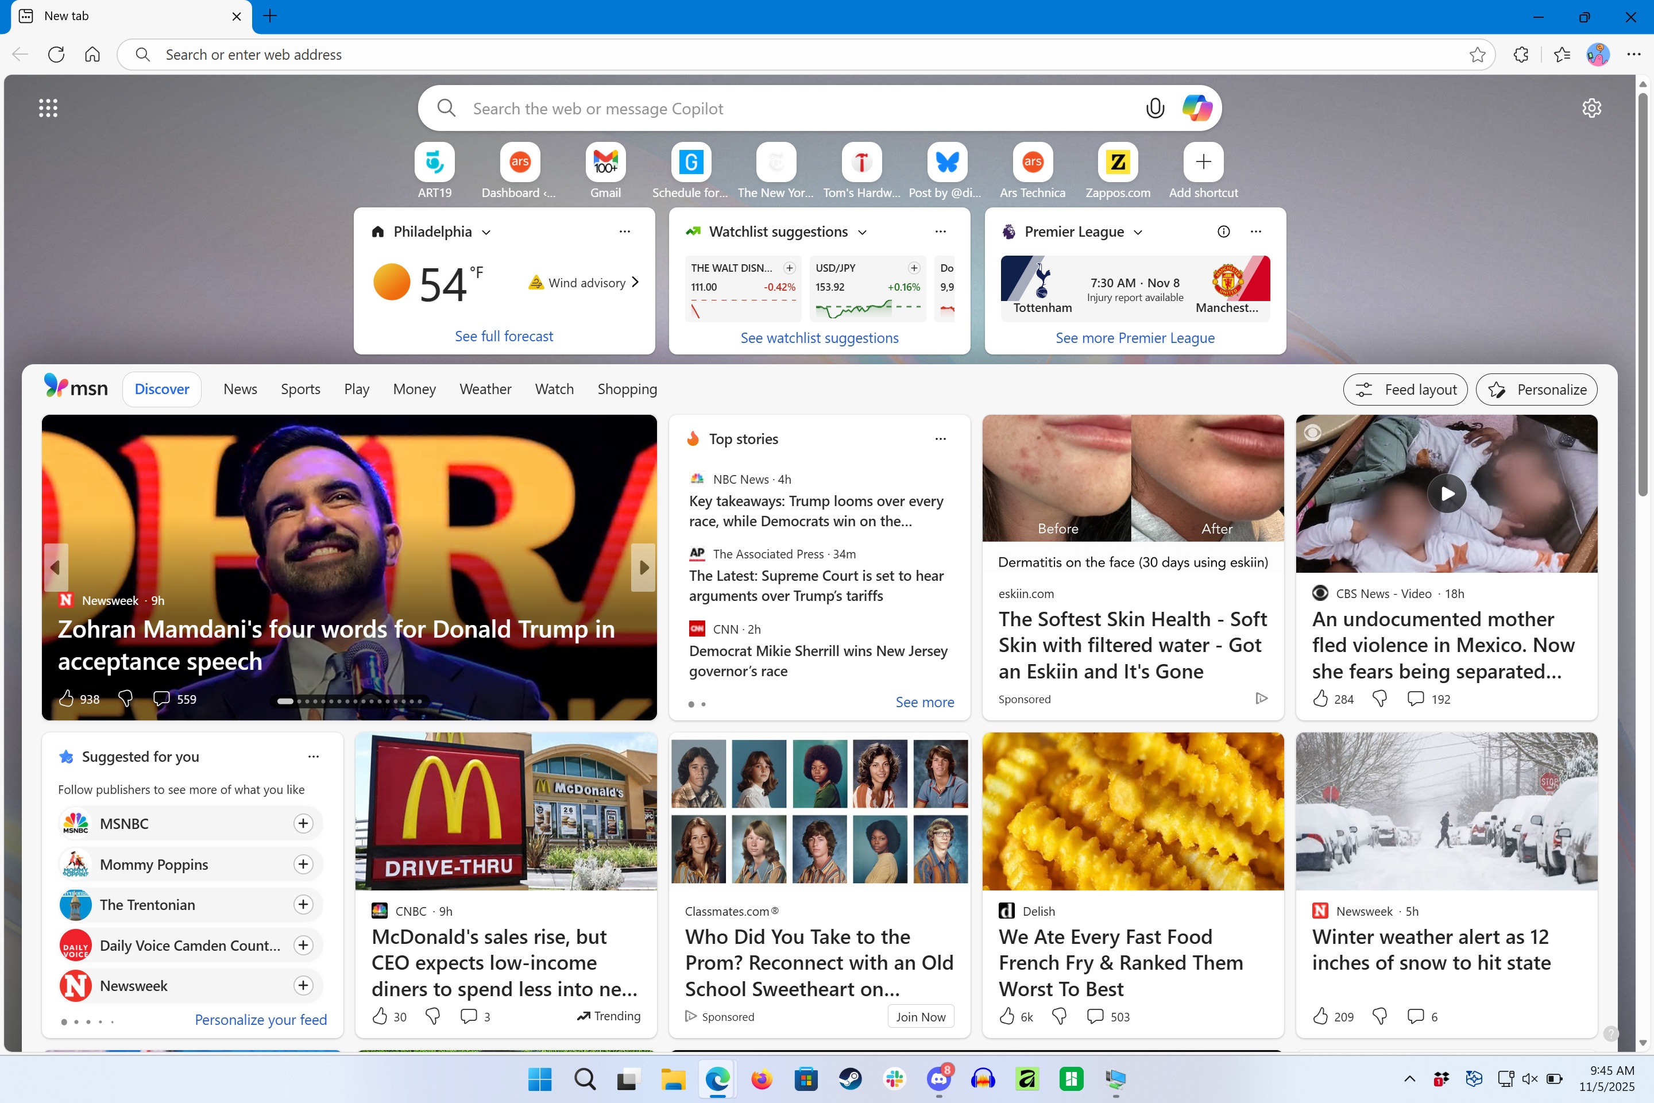The image size is (1654, 1103).
Task: Open page settings gear icon
Action: (x=1591, y=109)
